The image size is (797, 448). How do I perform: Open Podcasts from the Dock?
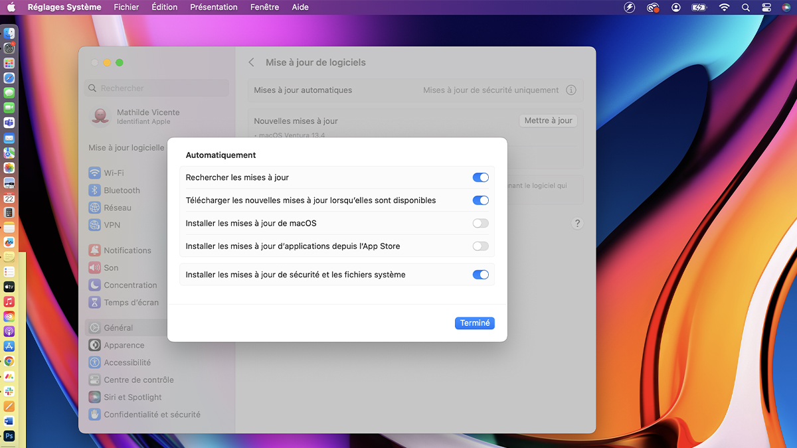(9, 331)
